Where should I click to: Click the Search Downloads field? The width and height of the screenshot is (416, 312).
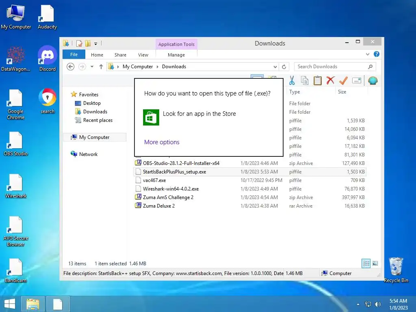(x=335, y=67)
